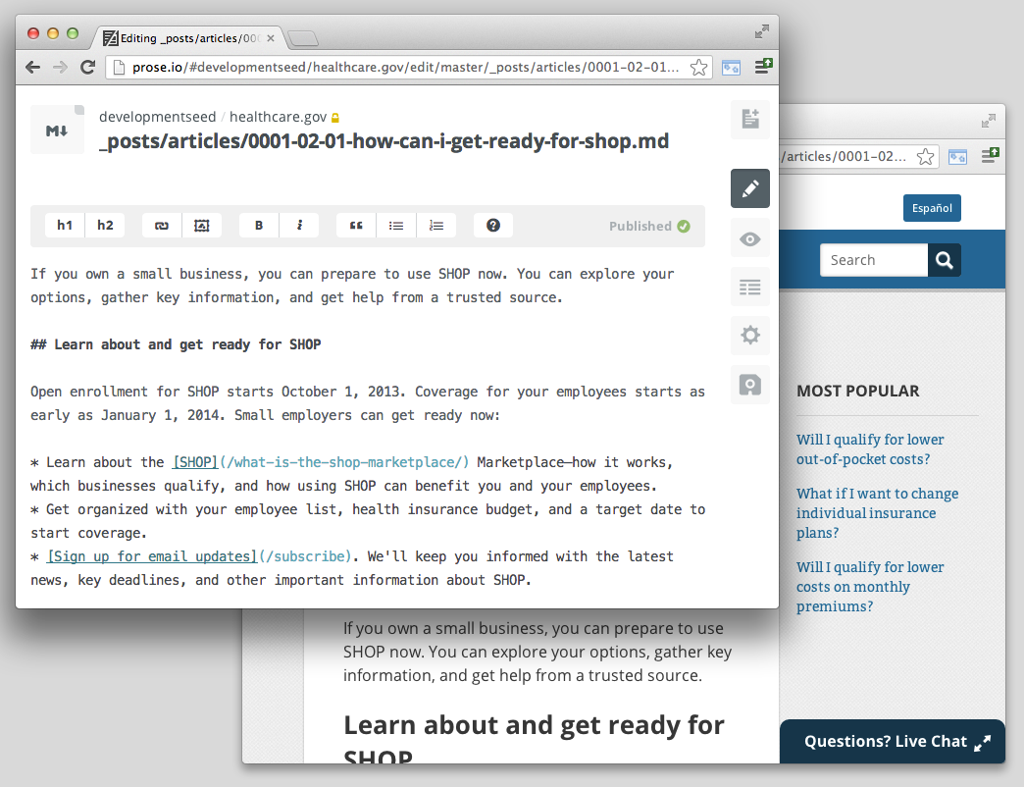Viewport: 1024px width, 787px height.
Task: Open the healthcare.gov repository link
Action: click(278, 116)
